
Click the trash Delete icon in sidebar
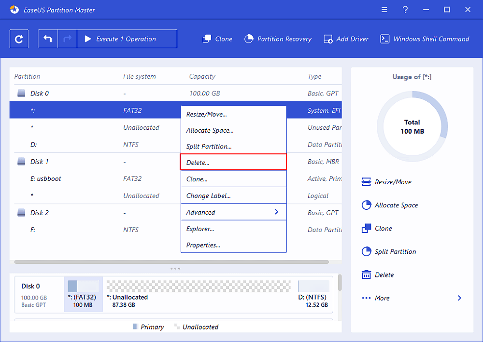[x=366, y=274]
